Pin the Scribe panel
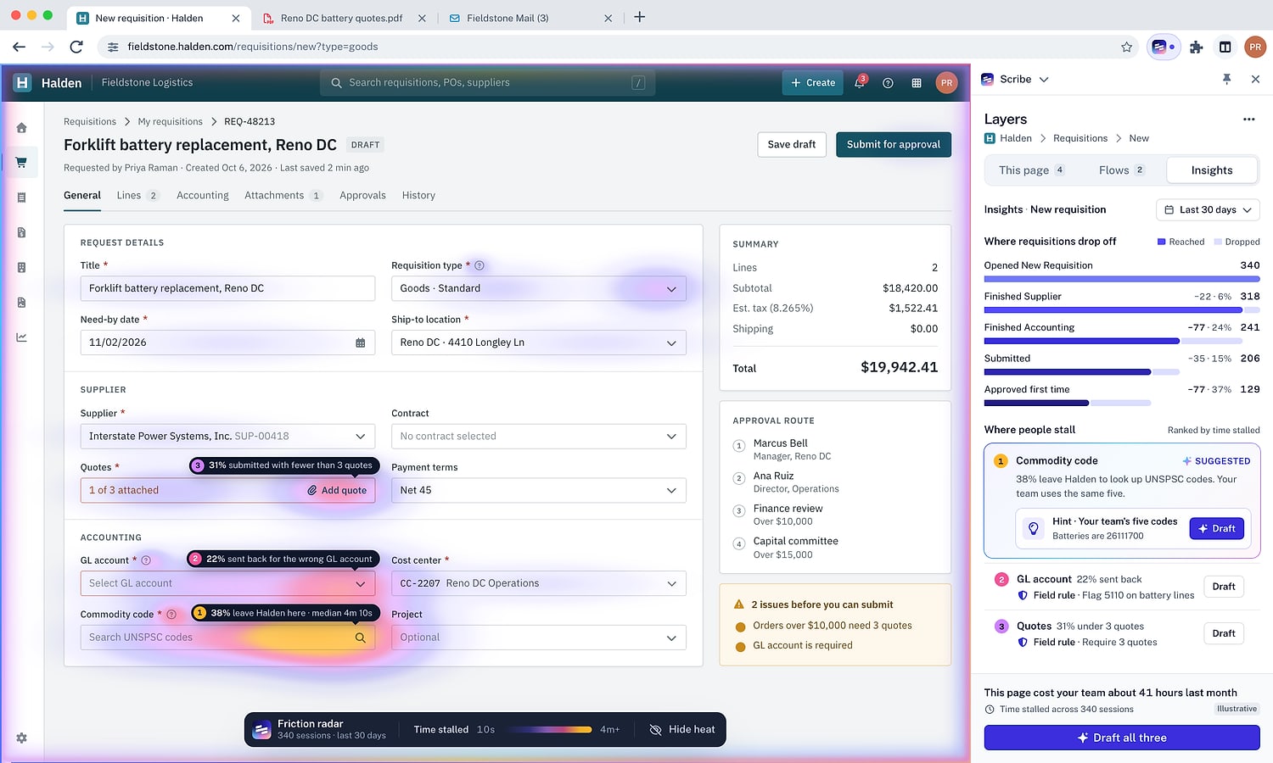Image resolution: width=1273 pixels, height=763 pixels. pyautogui.click(x=1226, y=79)
